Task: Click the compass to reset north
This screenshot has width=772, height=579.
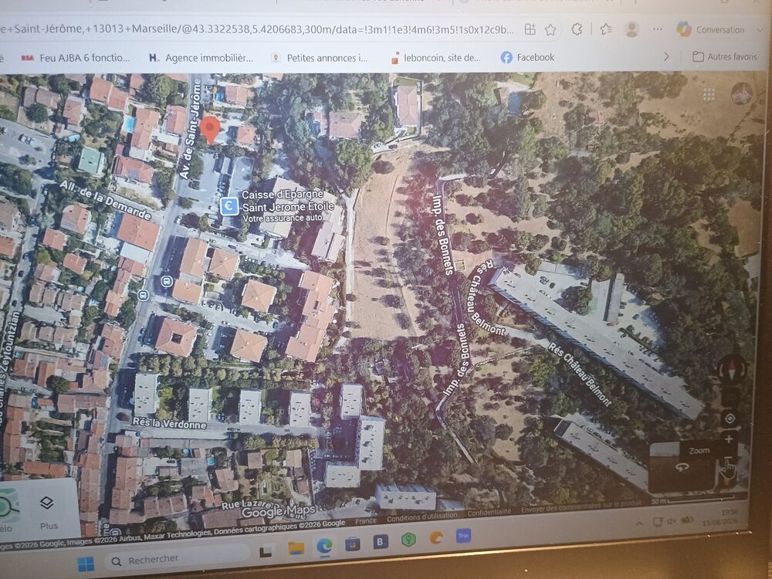Action: click(x=732, y=368)
